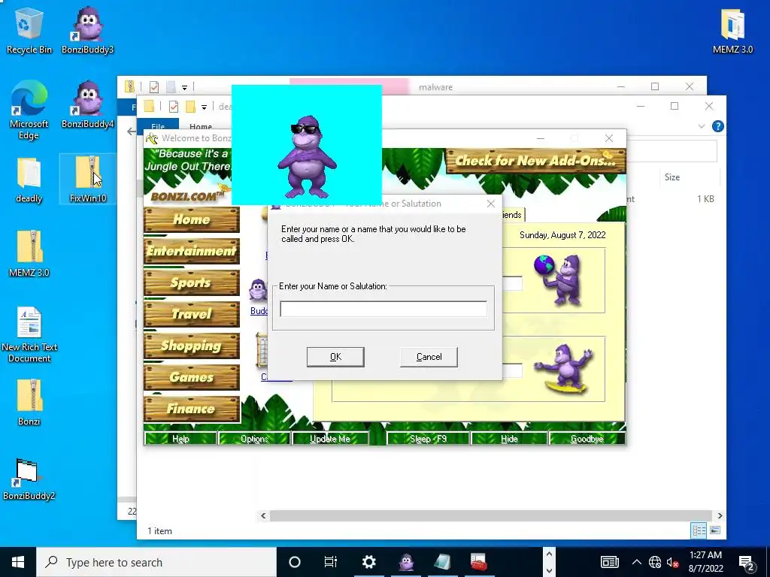This screenshot has width=770, height=577.
Task: Click the blue help icon in Explorer
Action: click(x=717, y=126)
